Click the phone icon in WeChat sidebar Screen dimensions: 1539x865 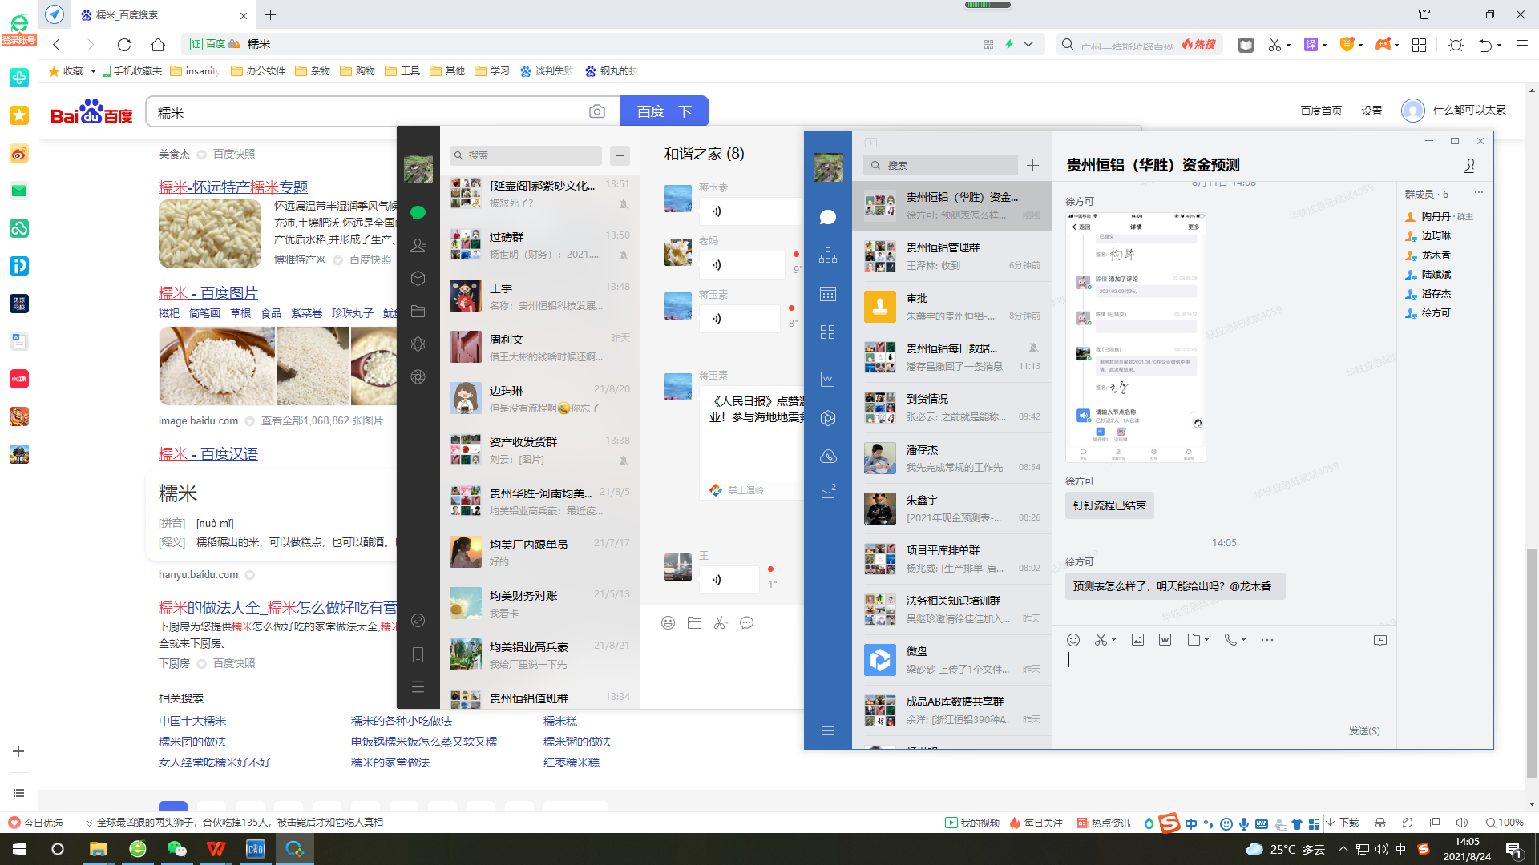[x=418, y=655]
